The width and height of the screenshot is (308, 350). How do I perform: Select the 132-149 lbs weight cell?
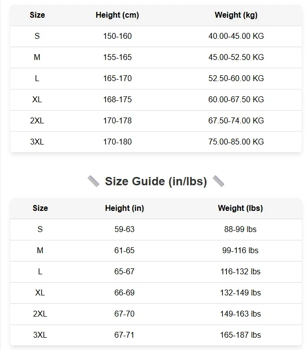tap(240, 293)
